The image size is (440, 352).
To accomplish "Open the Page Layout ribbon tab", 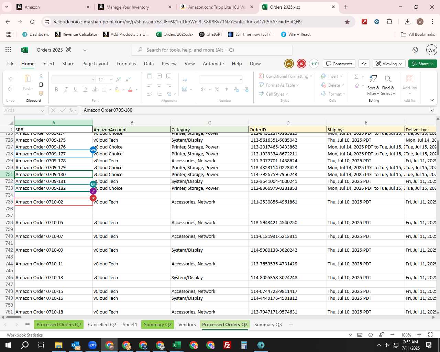I will [x=95, y=64].
